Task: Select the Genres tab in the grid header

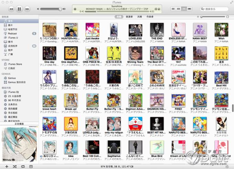Action: [139, 17]
